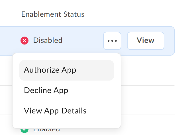Click the green circle icon below the menu
The width and height of the screenshot is (186, 135).
[x=25, y=130]
